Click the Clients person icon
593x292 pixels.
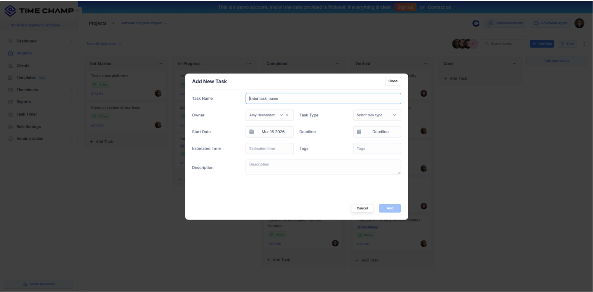10,65
